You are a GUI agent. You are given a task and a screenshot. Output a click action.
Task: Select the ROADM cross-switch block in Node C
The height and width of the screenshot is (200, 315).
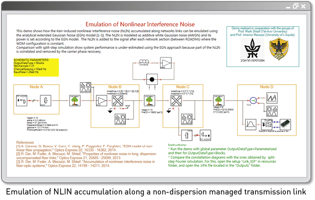tap(176, 100)
